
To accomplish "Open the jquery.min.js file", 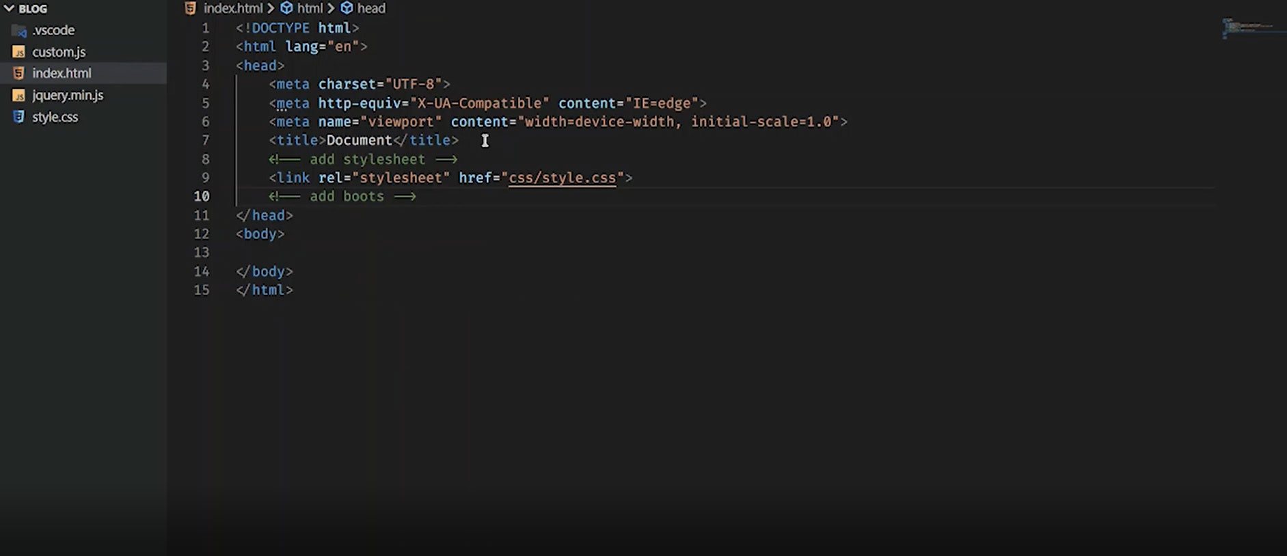I will tap(68, 96).
